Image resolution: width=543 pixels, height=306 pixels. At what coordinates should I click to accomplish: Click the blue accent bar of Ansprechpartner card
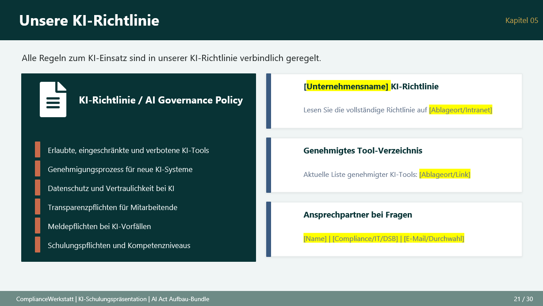point(268,229)
